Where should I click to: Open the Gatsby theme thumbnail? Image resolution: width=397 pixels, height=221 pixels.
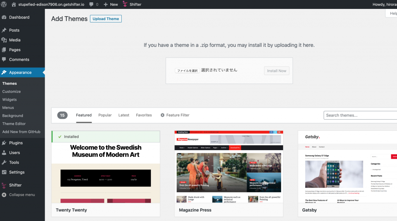tap(348, 167)
